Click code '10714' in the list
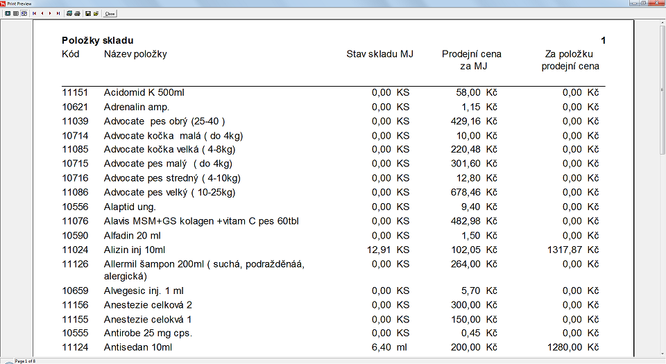 click(75, 136)
